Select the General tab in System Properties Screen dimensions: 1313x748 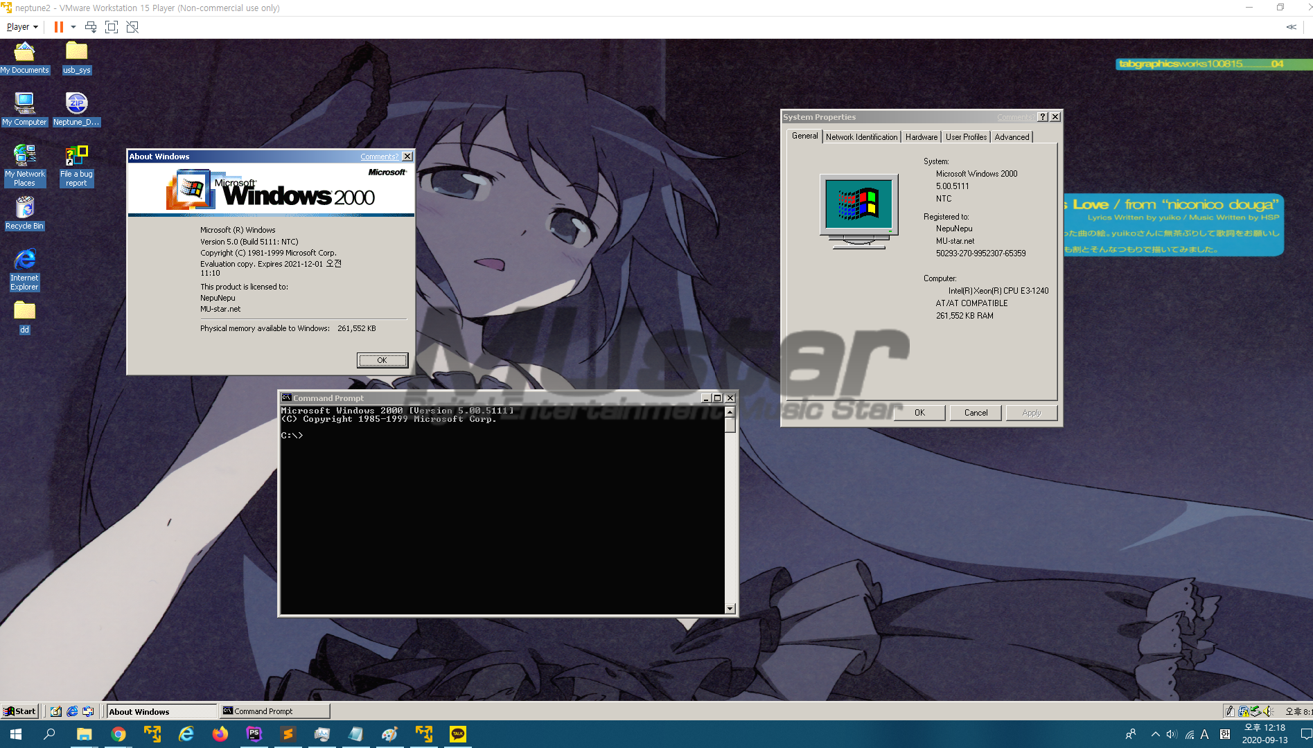804,136
